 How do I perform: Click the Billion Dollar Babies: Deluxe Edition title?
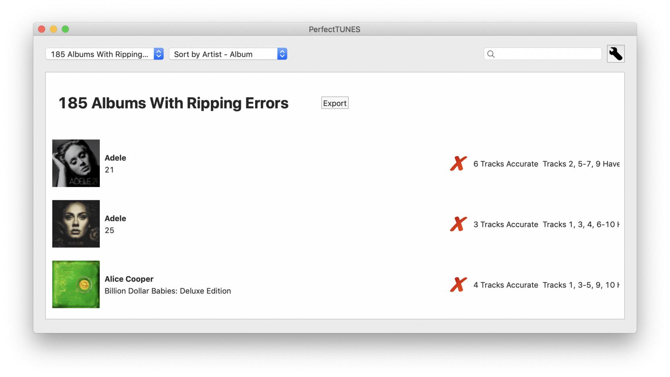(x=167, y=291)
